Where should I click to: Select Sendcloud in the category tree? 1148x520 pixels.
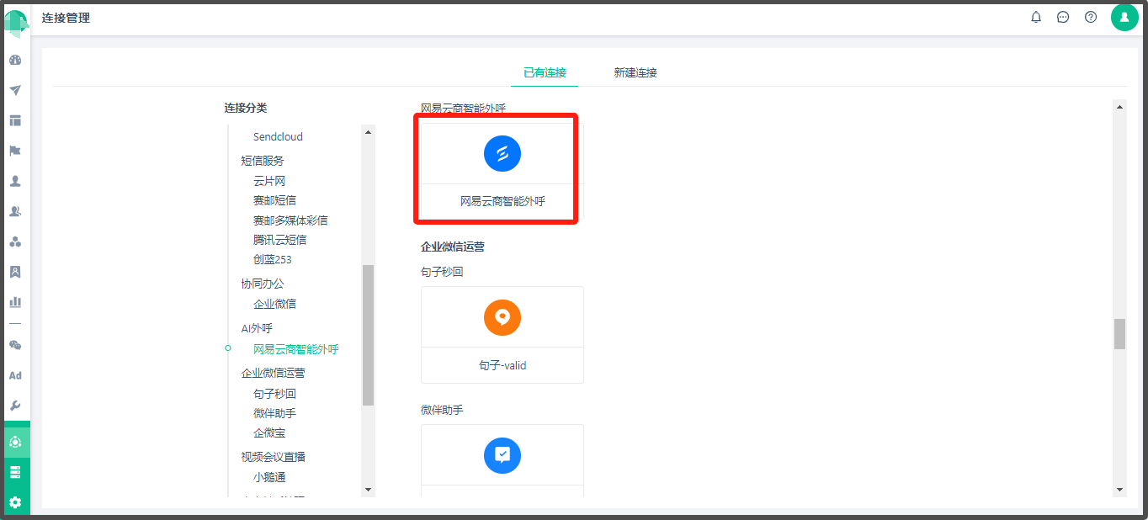point(278,137)
